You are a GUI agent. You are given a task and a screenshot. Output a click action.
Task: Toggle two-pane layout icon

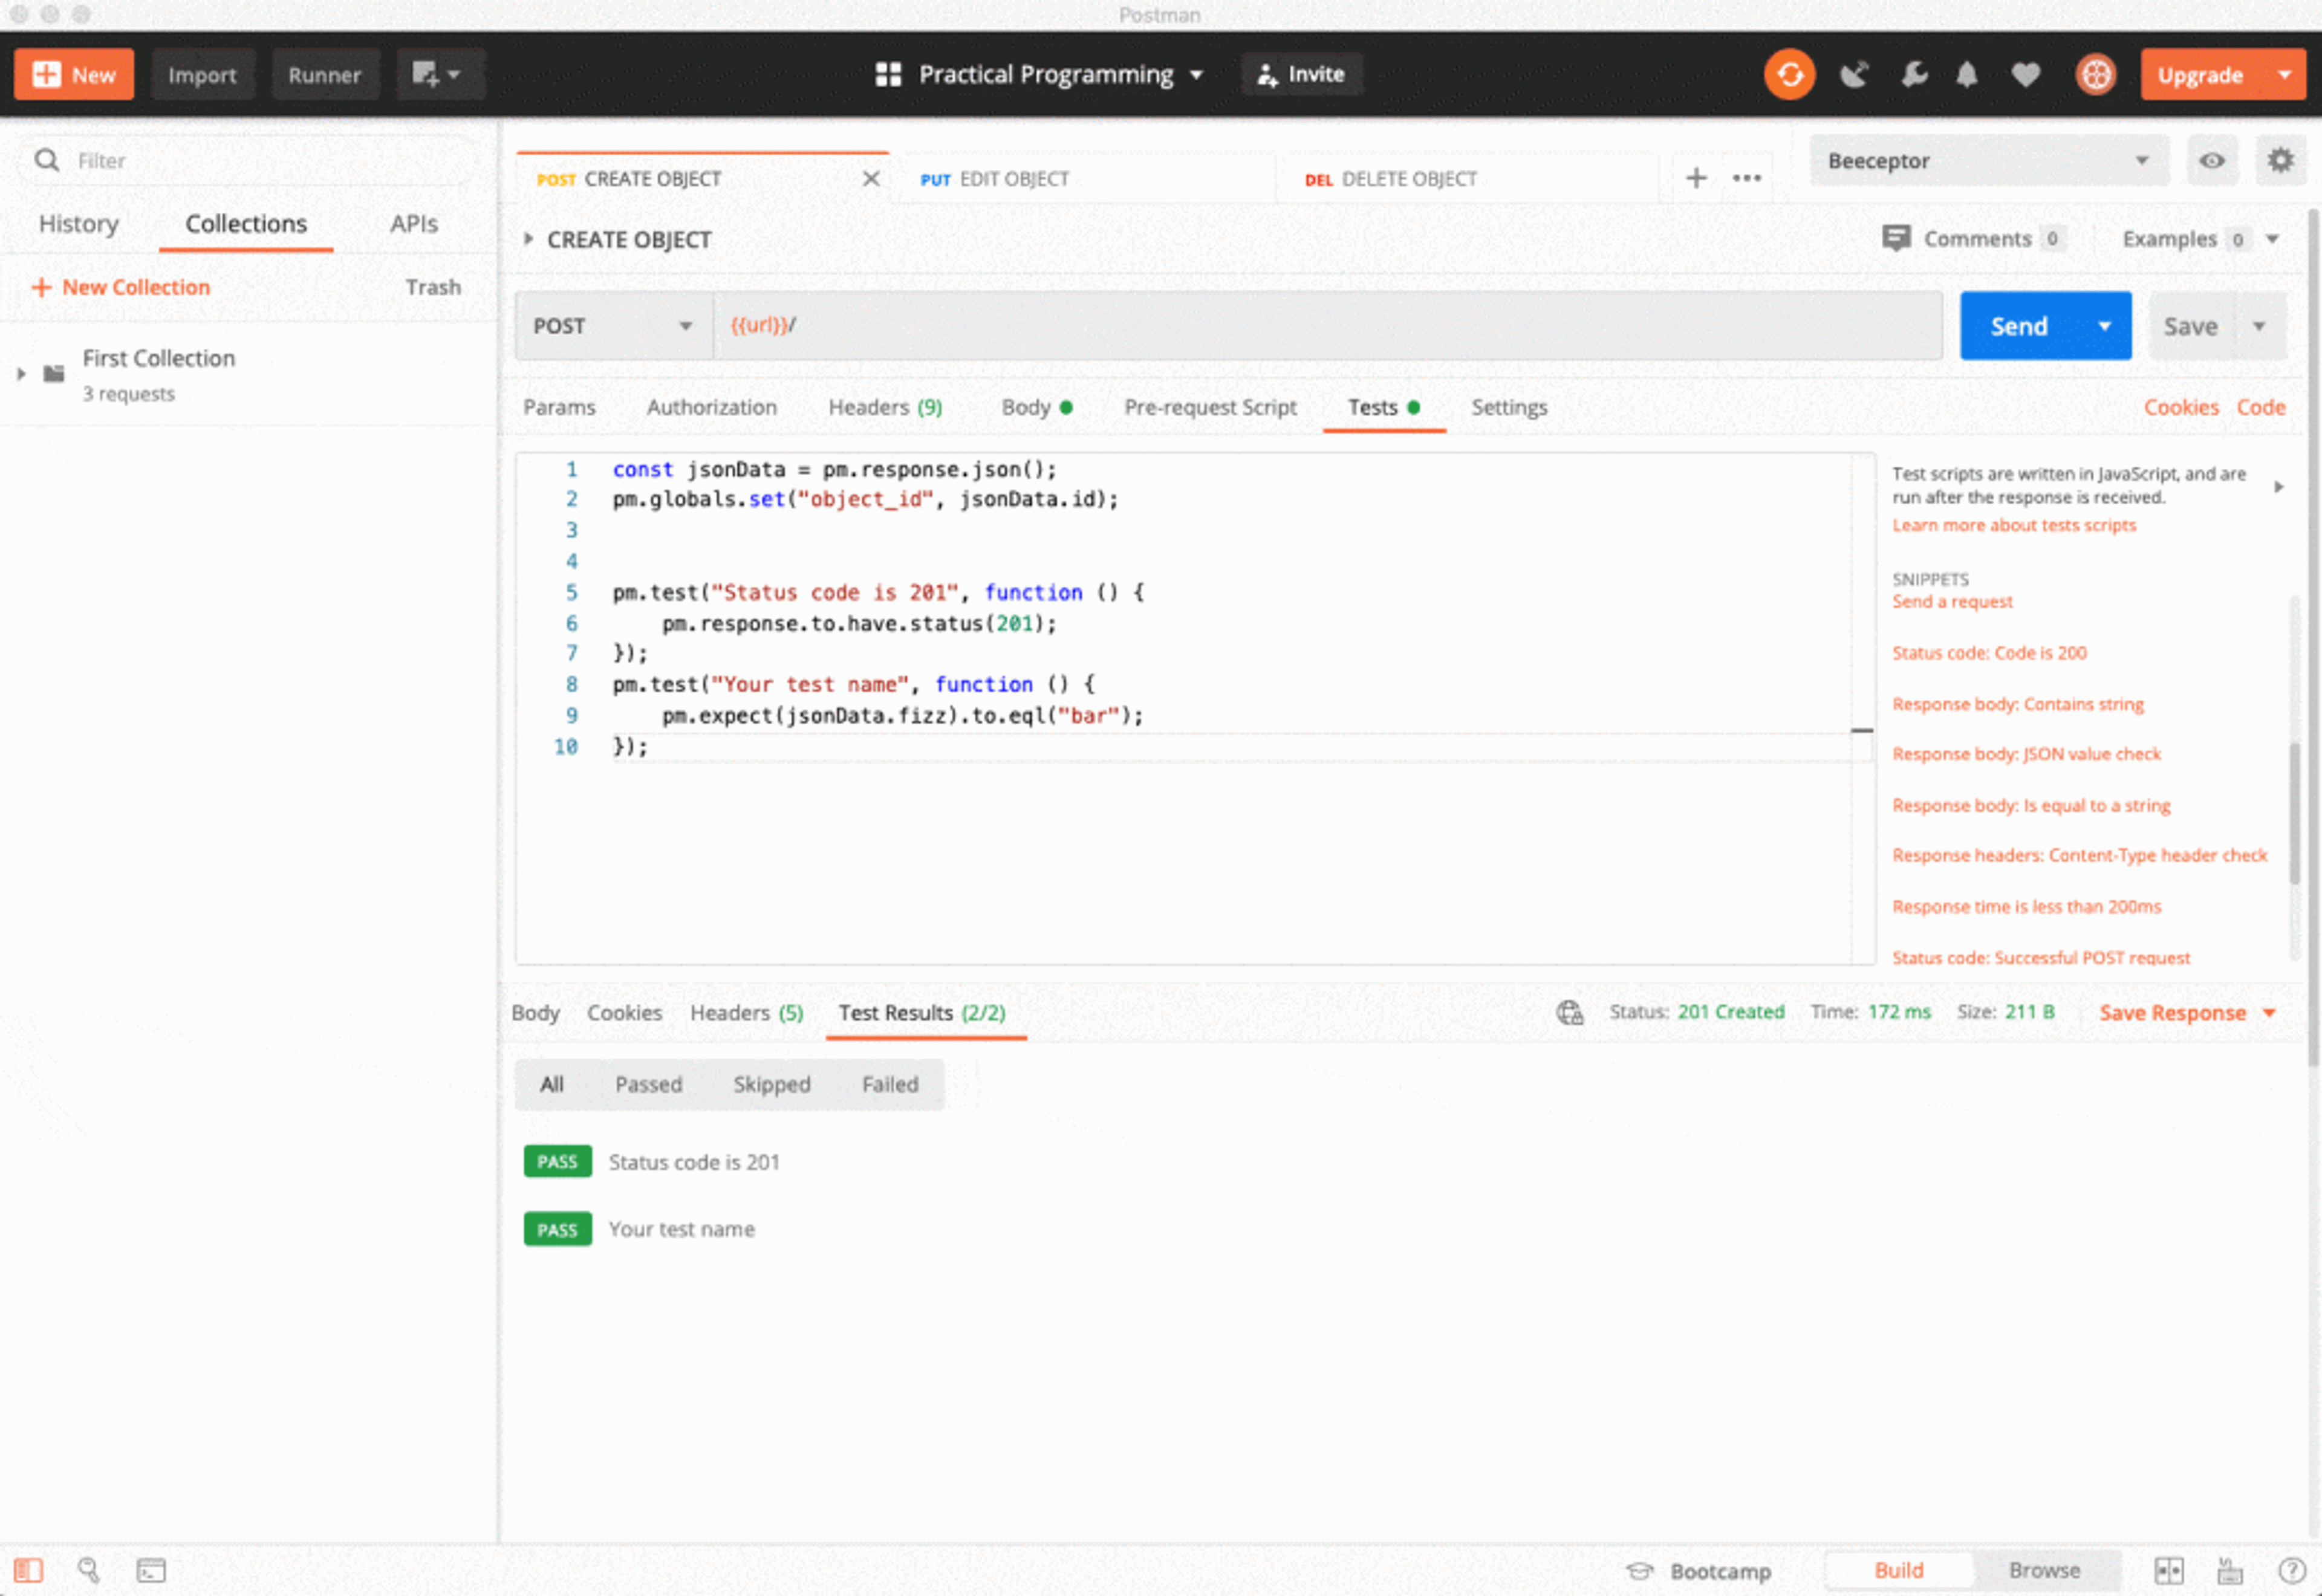(x=2168, y=1570)
